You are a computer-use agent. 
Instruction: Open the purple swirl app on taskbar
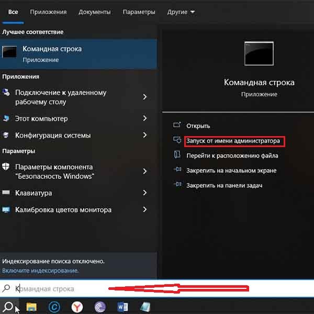pos(100,307)
